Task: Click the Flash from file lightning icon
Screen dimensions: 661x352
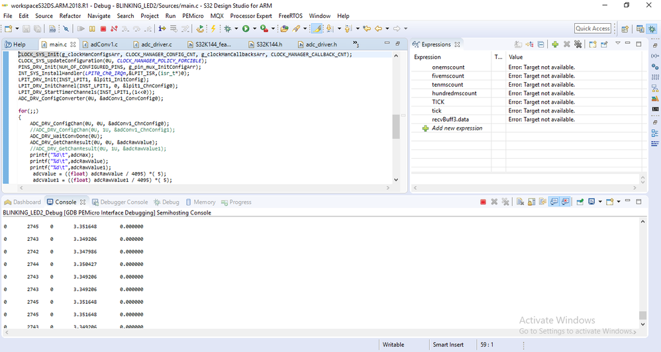Action: (x=213, y=28)
